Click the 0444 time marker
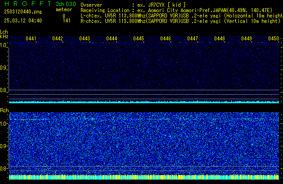This screenshot has height=184, width=283. [x=112, y=39]
